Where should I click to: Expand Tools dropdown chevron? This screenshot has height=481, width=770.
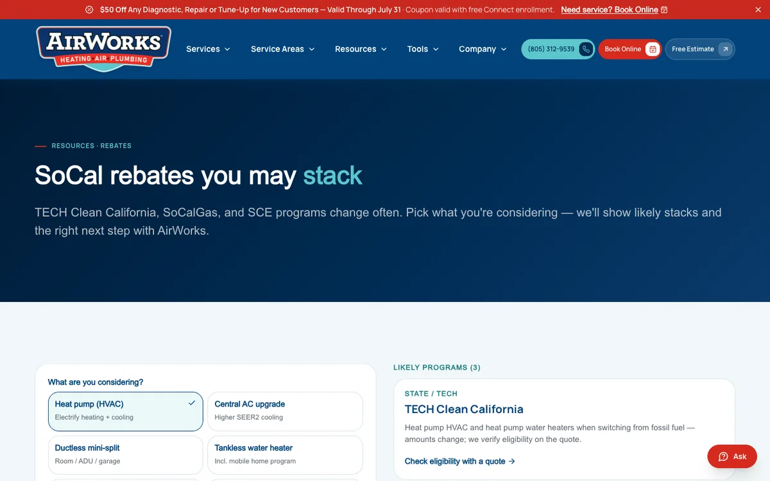coord(436,49)
